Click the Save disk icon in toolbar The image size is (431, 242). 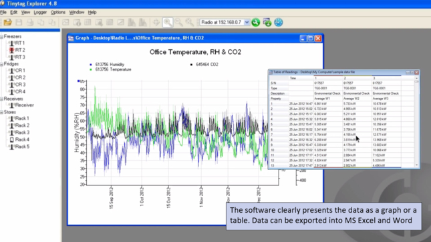pyautogui.click(x=19, y=22)
